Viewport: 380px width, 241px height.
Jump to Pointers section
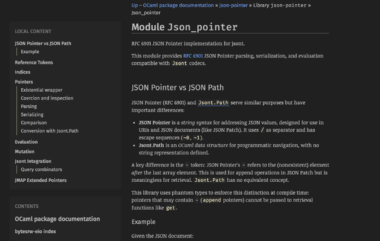[x=24, y=82]
